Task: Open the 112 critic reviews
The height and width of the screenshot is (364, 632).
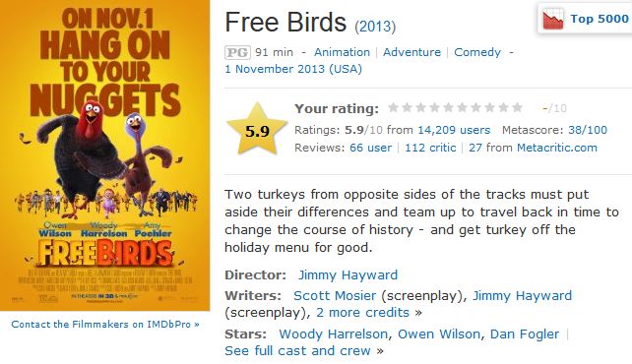Action: (430, 148)
